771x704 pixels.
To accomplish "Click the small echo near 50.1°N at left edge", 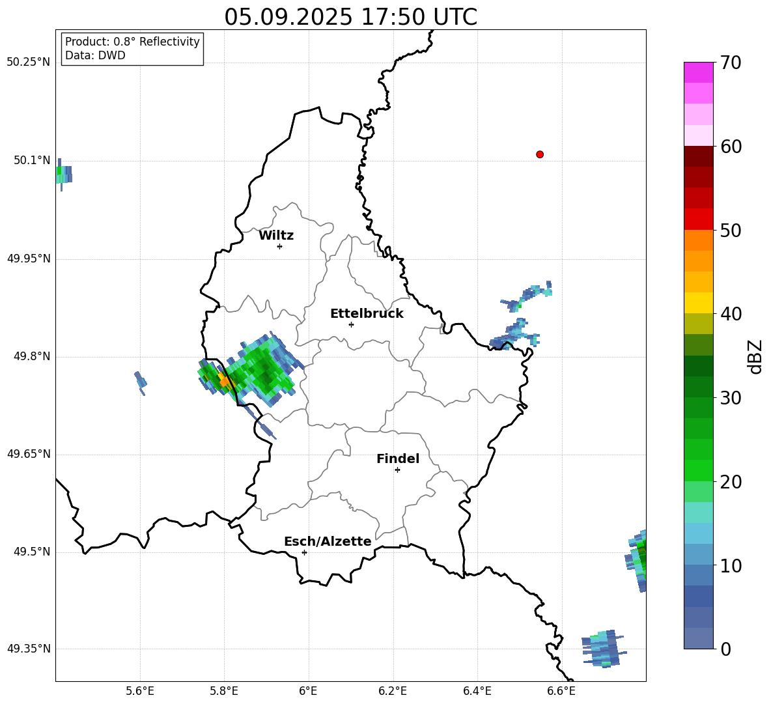I will (x=63, y=174).
